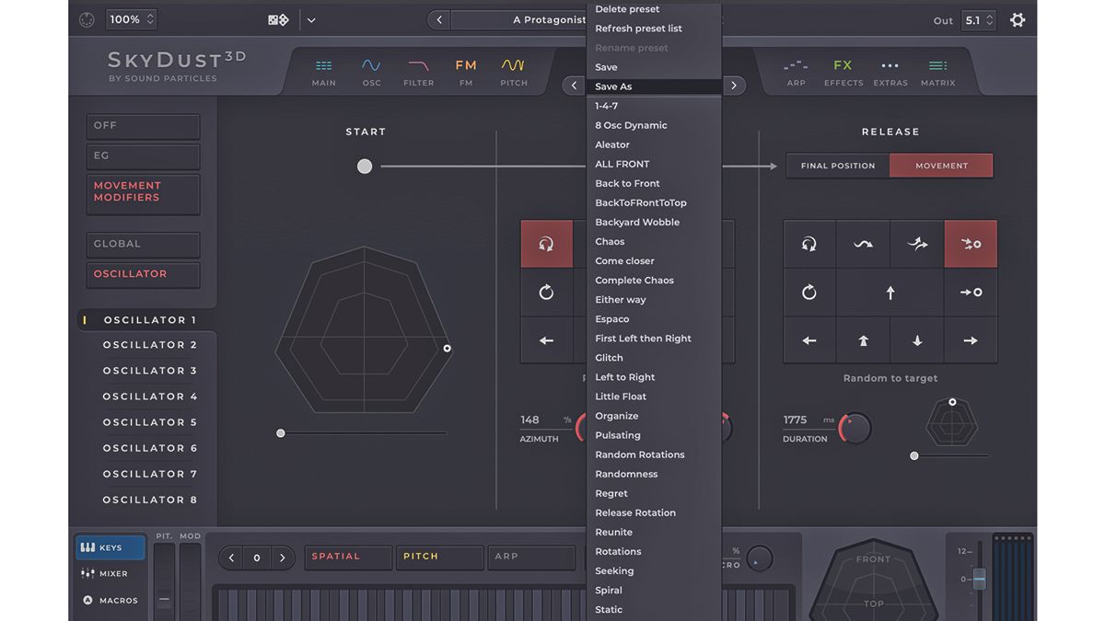Switch release mode to FINAL POSITION
1105x621 pixels.
click(x=836, y=166)
